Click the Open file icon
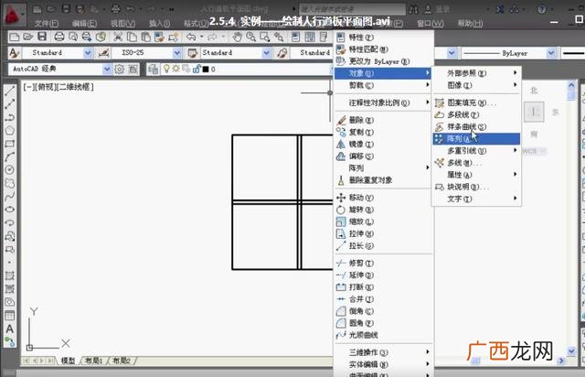 pos(28,37)
